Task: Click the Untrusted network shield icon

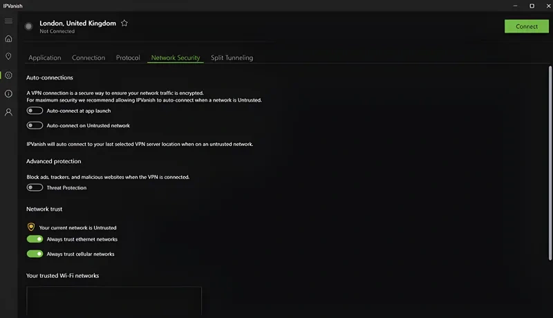Action: 31,227
